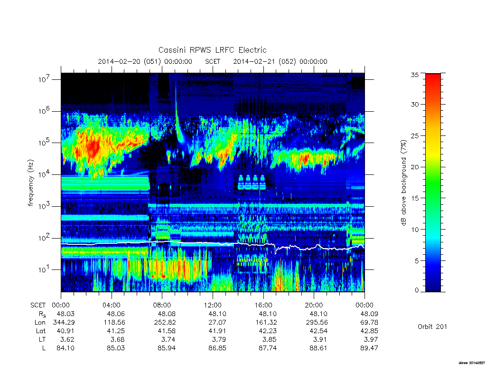The image size is (486, 365).
Task: Click the L row header label
Action: tap(44, 348)
